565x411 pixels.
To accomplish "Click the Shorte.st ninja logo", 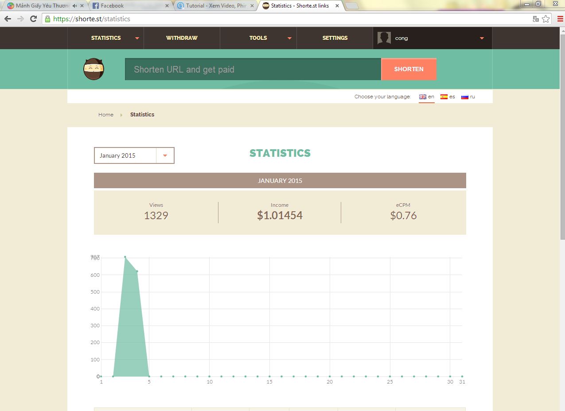I will pyautogui.click(x=94, y=69).
